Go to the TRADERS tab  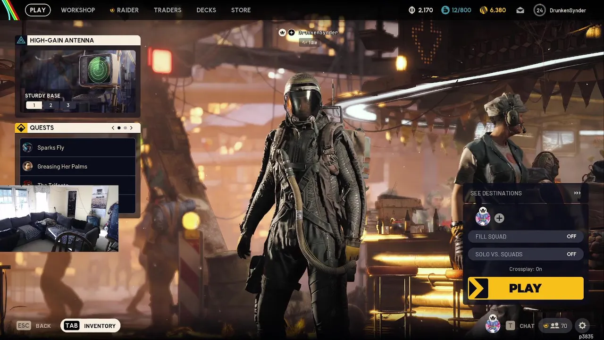(x=168, y=10)
